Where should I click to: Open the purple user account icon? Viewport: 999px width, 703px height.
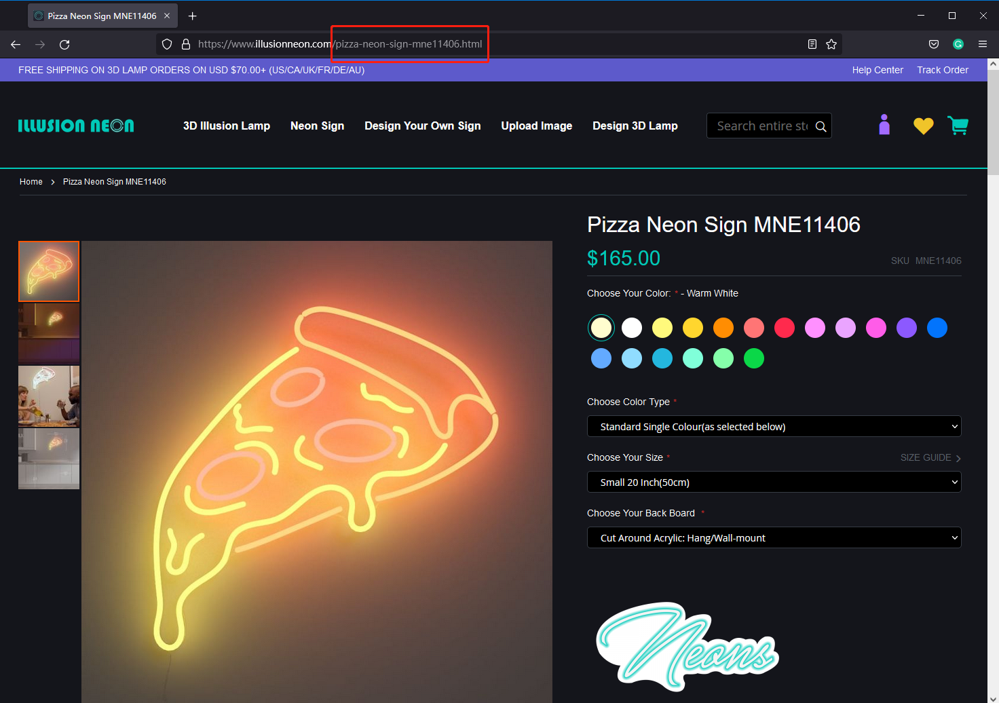click(x=884, y=125)
